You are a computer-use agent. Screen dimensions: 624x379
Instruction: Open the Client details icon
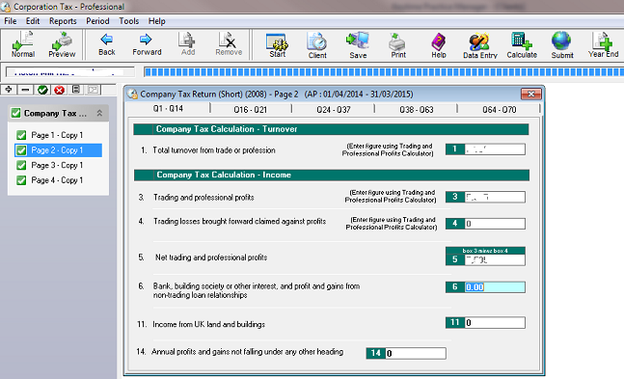click(x=317, y=45)
